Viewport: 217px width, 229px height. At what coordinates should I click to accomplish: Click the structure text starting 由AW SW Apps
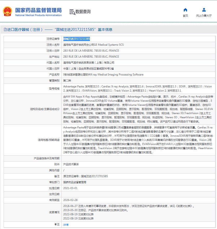138,109
